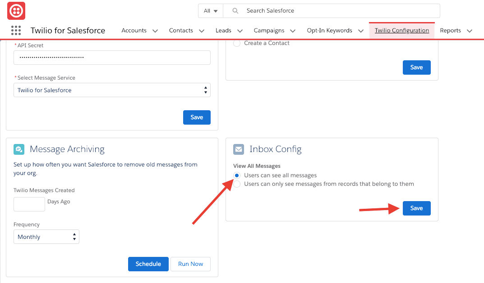Click the Message Archiving chat bubble icon
Screen dimensions: 484x283
pyautogui.click(x=18, y=148)
